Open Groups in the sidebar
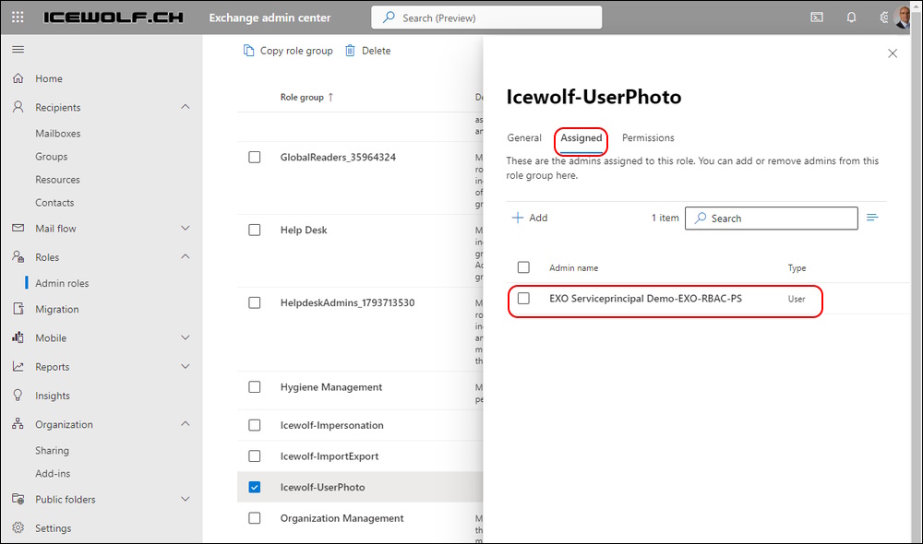 (x=51, y=157)
